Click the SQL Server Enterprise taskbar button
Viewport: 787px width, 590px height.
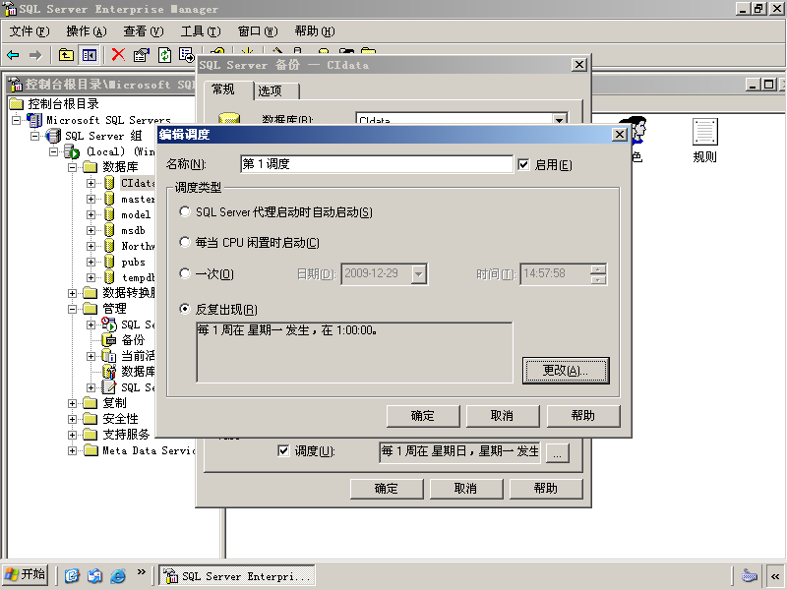tap(237, 575)
